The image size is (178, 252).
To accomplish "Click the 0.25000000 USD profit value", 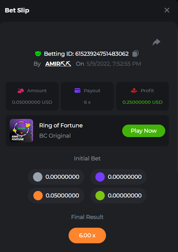I will 142,102.
